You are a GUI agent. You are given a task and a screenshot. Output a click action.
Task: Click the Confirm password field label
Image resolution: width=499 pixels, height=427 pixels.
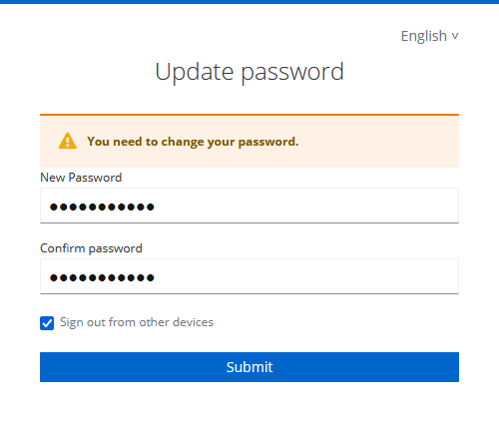(x=91, y=248)
